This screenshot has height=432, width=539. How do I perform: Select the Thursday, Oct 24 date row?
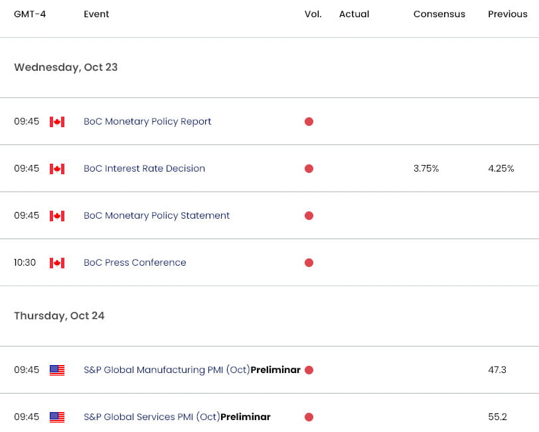tap(59, 315)
